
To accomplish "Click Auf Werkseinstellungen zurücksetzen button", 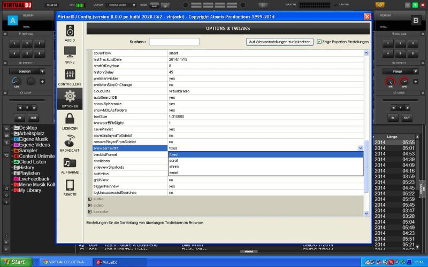I will tap(279, 42).
